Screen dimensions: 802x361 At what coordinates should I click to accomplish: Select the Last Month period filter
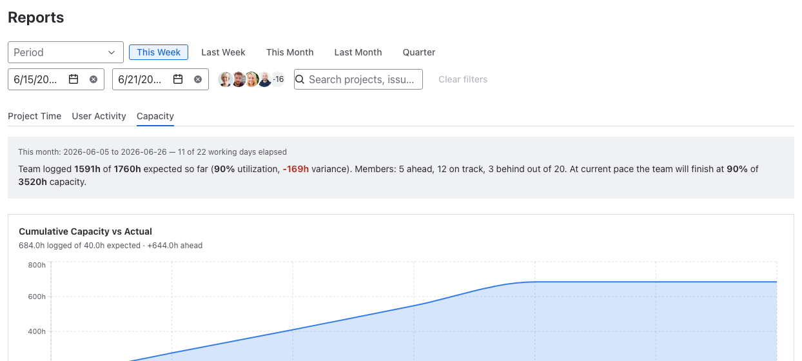(358, 52)
